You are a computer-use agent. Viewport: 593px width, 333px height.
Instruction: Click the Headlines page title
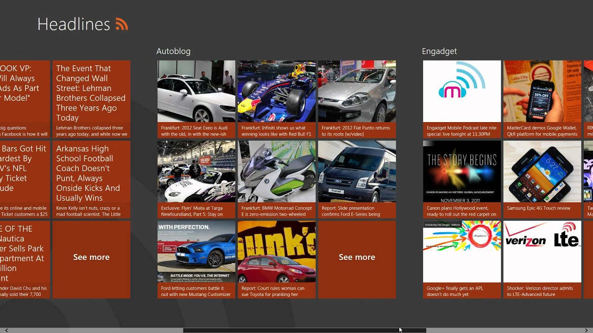74,24
